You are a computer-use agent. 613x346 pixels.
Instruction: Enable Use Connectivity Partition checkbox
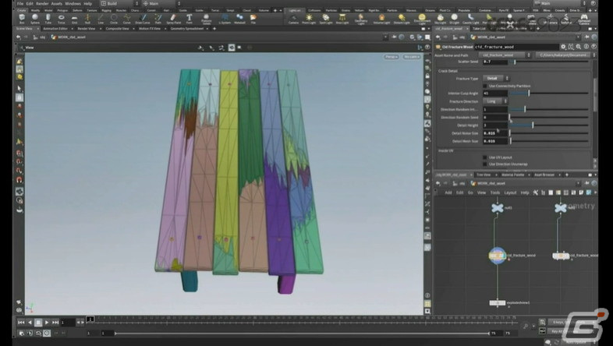tap(485, 86)
